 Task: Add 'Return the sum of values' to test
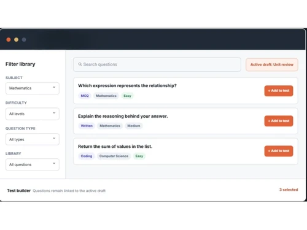(279, 151)
